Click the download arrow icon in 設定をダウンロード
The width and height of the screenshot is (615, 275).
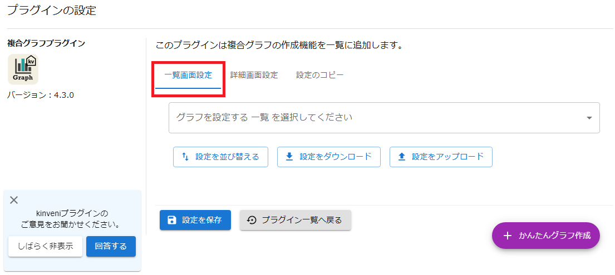(x=289, y=157)
